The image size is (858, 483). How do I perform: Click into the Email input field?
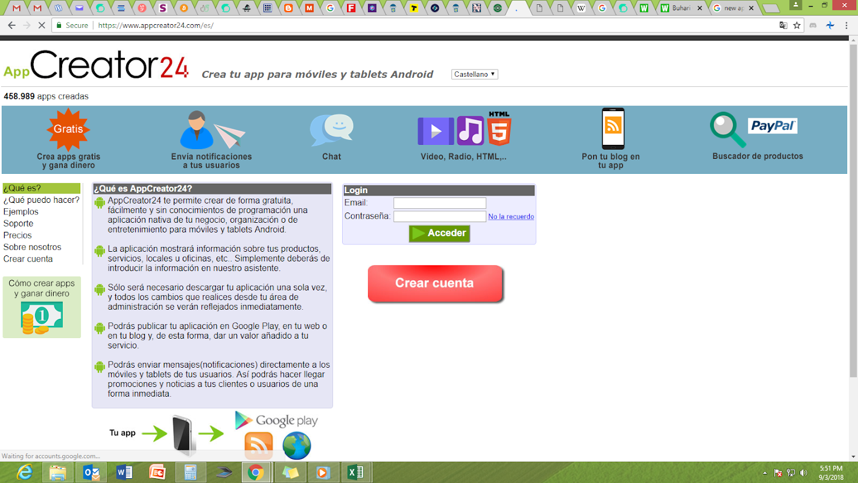click(440, 203)
